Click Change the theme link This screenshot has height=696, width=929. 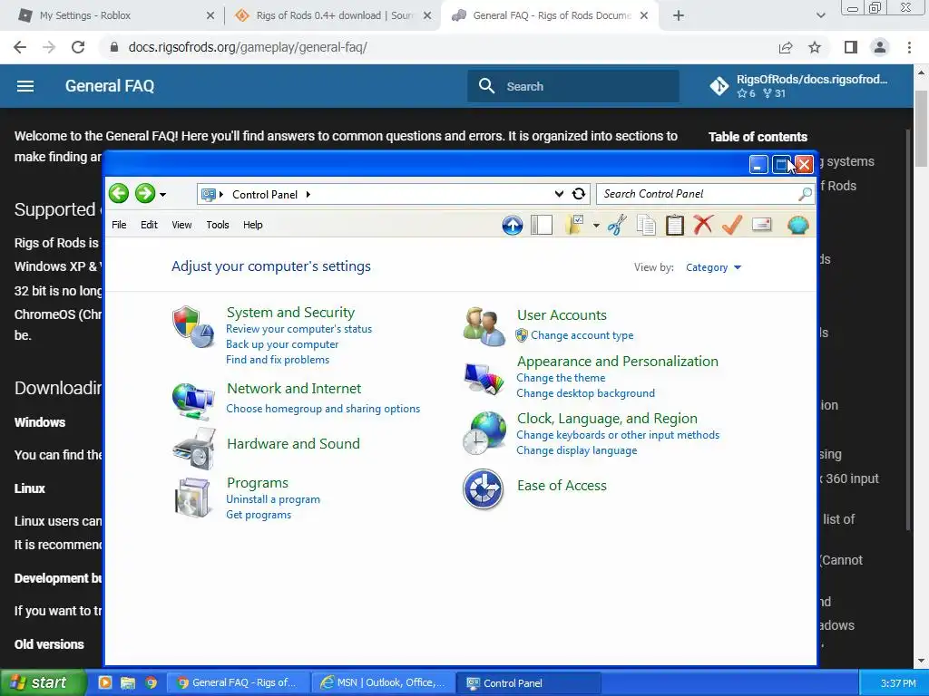coord(561,378)
